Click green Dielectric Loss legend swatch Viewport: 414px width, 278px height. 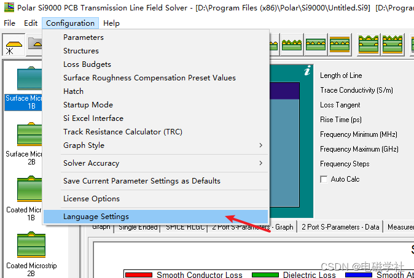click(265, 275)
